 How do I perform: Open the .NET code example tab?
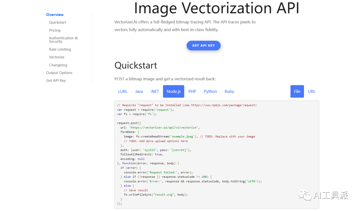click(155, 92)
